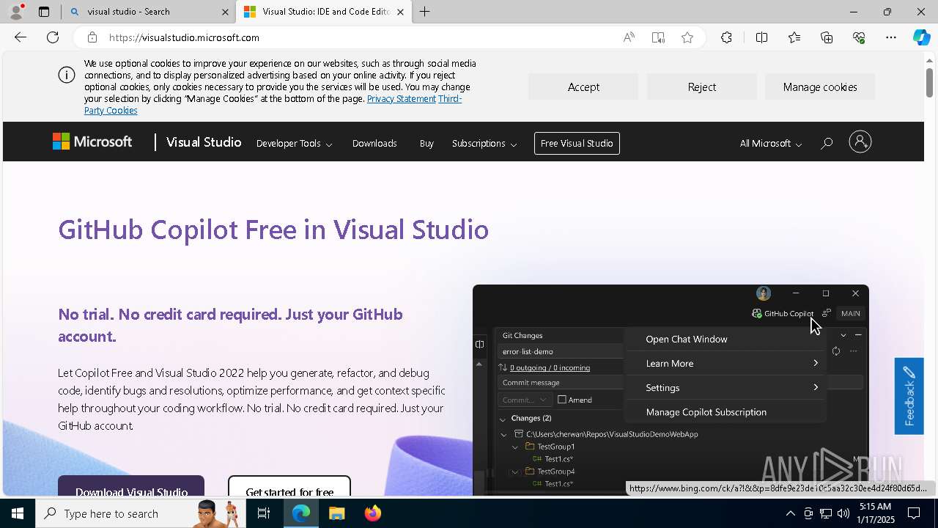Open the browser profile icon

(15, 12)
